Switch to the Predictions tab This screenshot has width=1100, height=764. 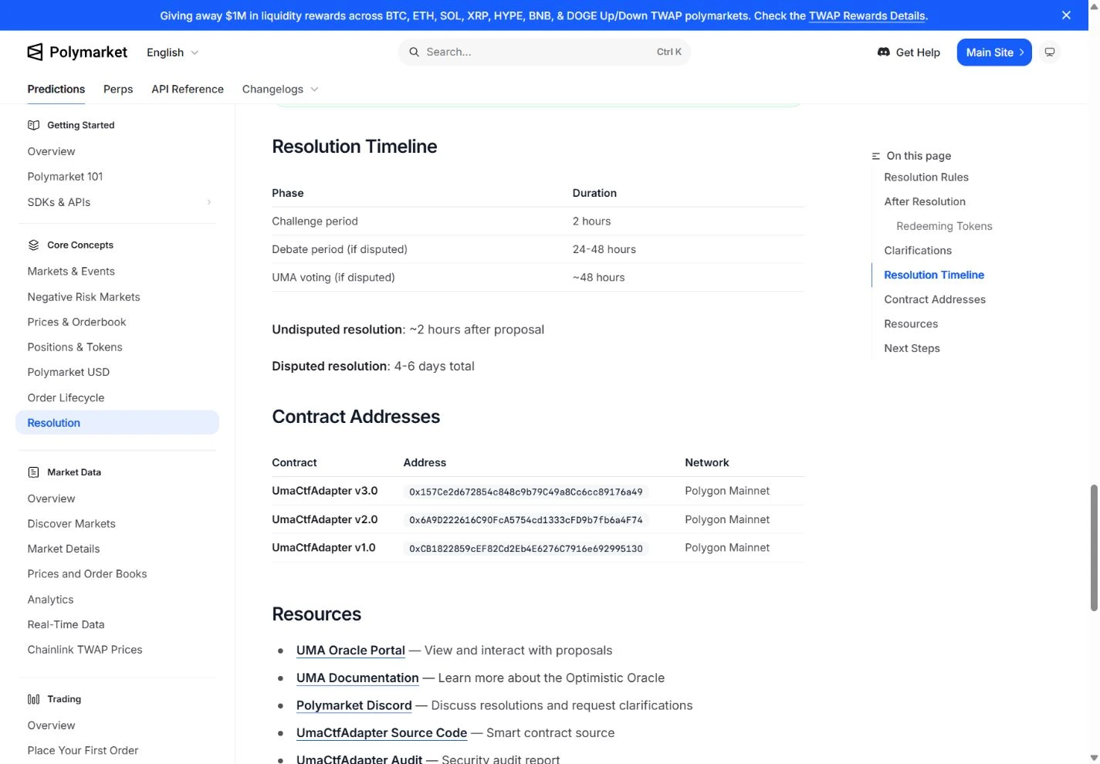click(56, 90)
